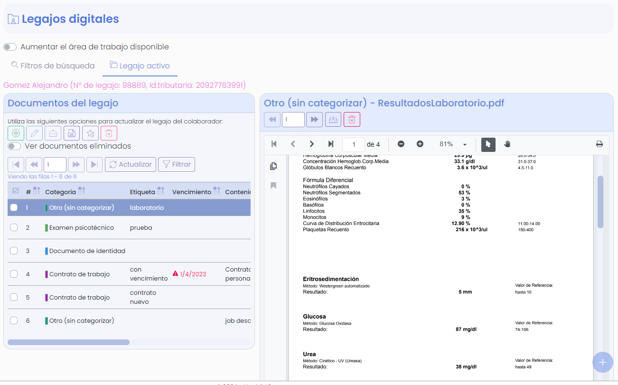The height and width of the screenshot is (385, 618).
Task: Switch to the Filtros de búsqueda tab
Action: pos(53,66)
